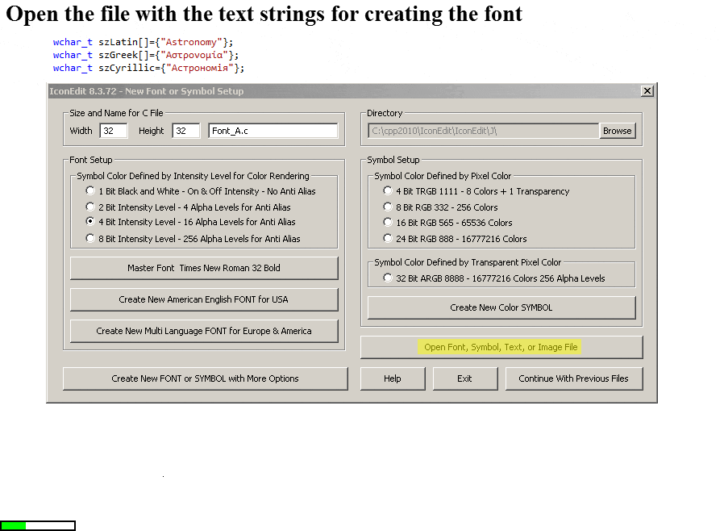This screenshot has width=724, height=531.
Task: Select 2 Bit Intensity Level radio button
Action: click(x=90, y=207)
